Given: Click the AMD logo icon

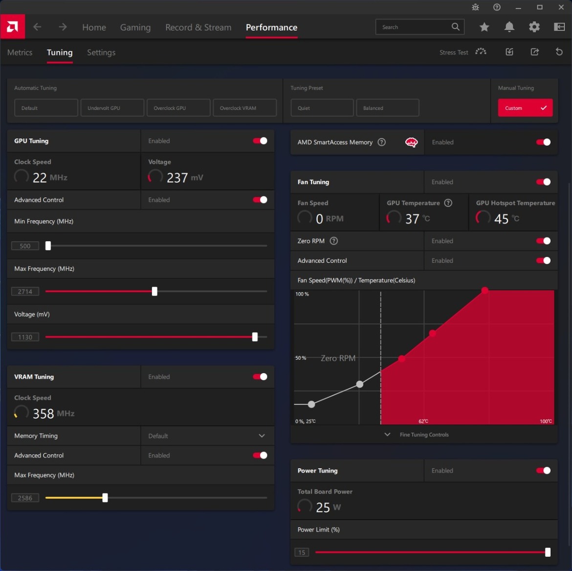Looking at the screenshot, I should click(x=12, y=26).
